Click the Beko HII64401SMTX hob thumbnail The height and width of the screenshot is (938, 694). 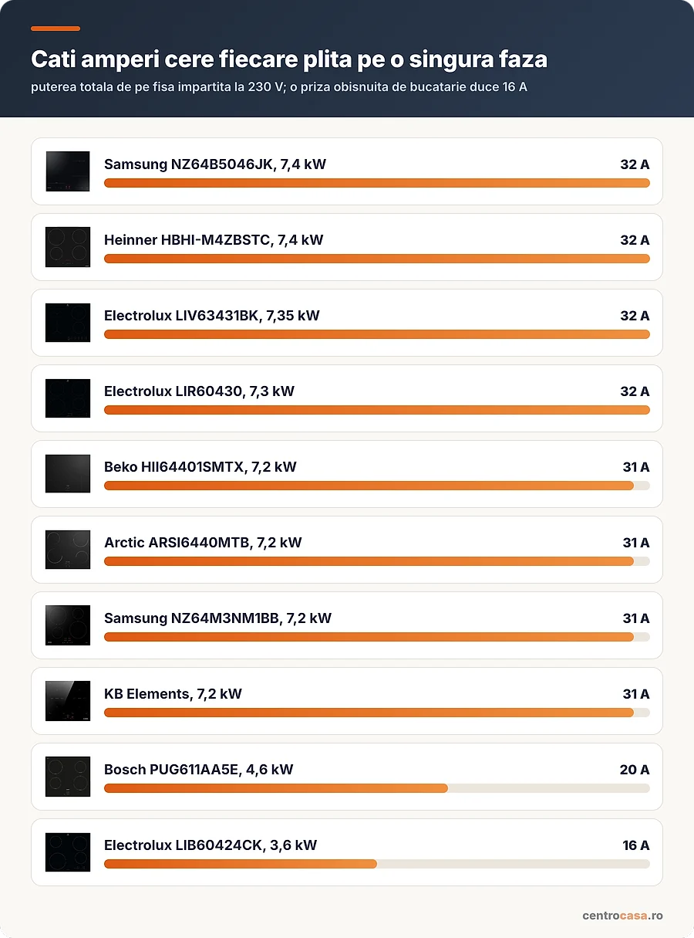68,474
